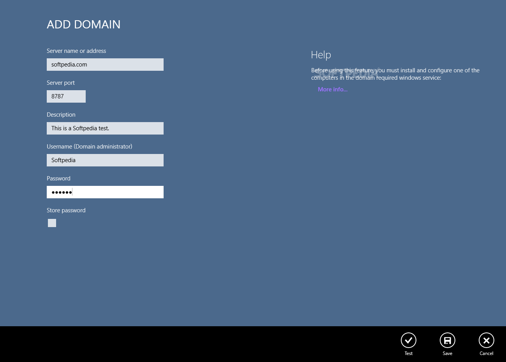Click the 'Description' label text
Screen dimensions: 506x362
[61, 115]
